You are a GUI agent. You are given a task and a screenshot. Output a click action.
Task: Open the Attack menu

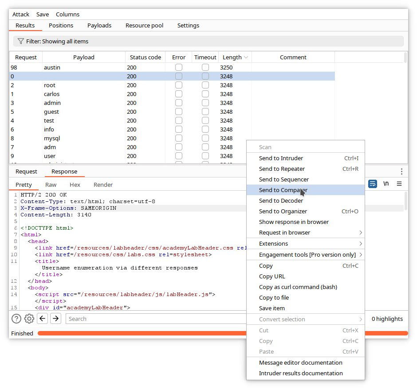(21, 15)
